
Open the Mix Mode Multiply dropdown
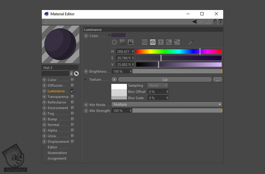[167, 104]
